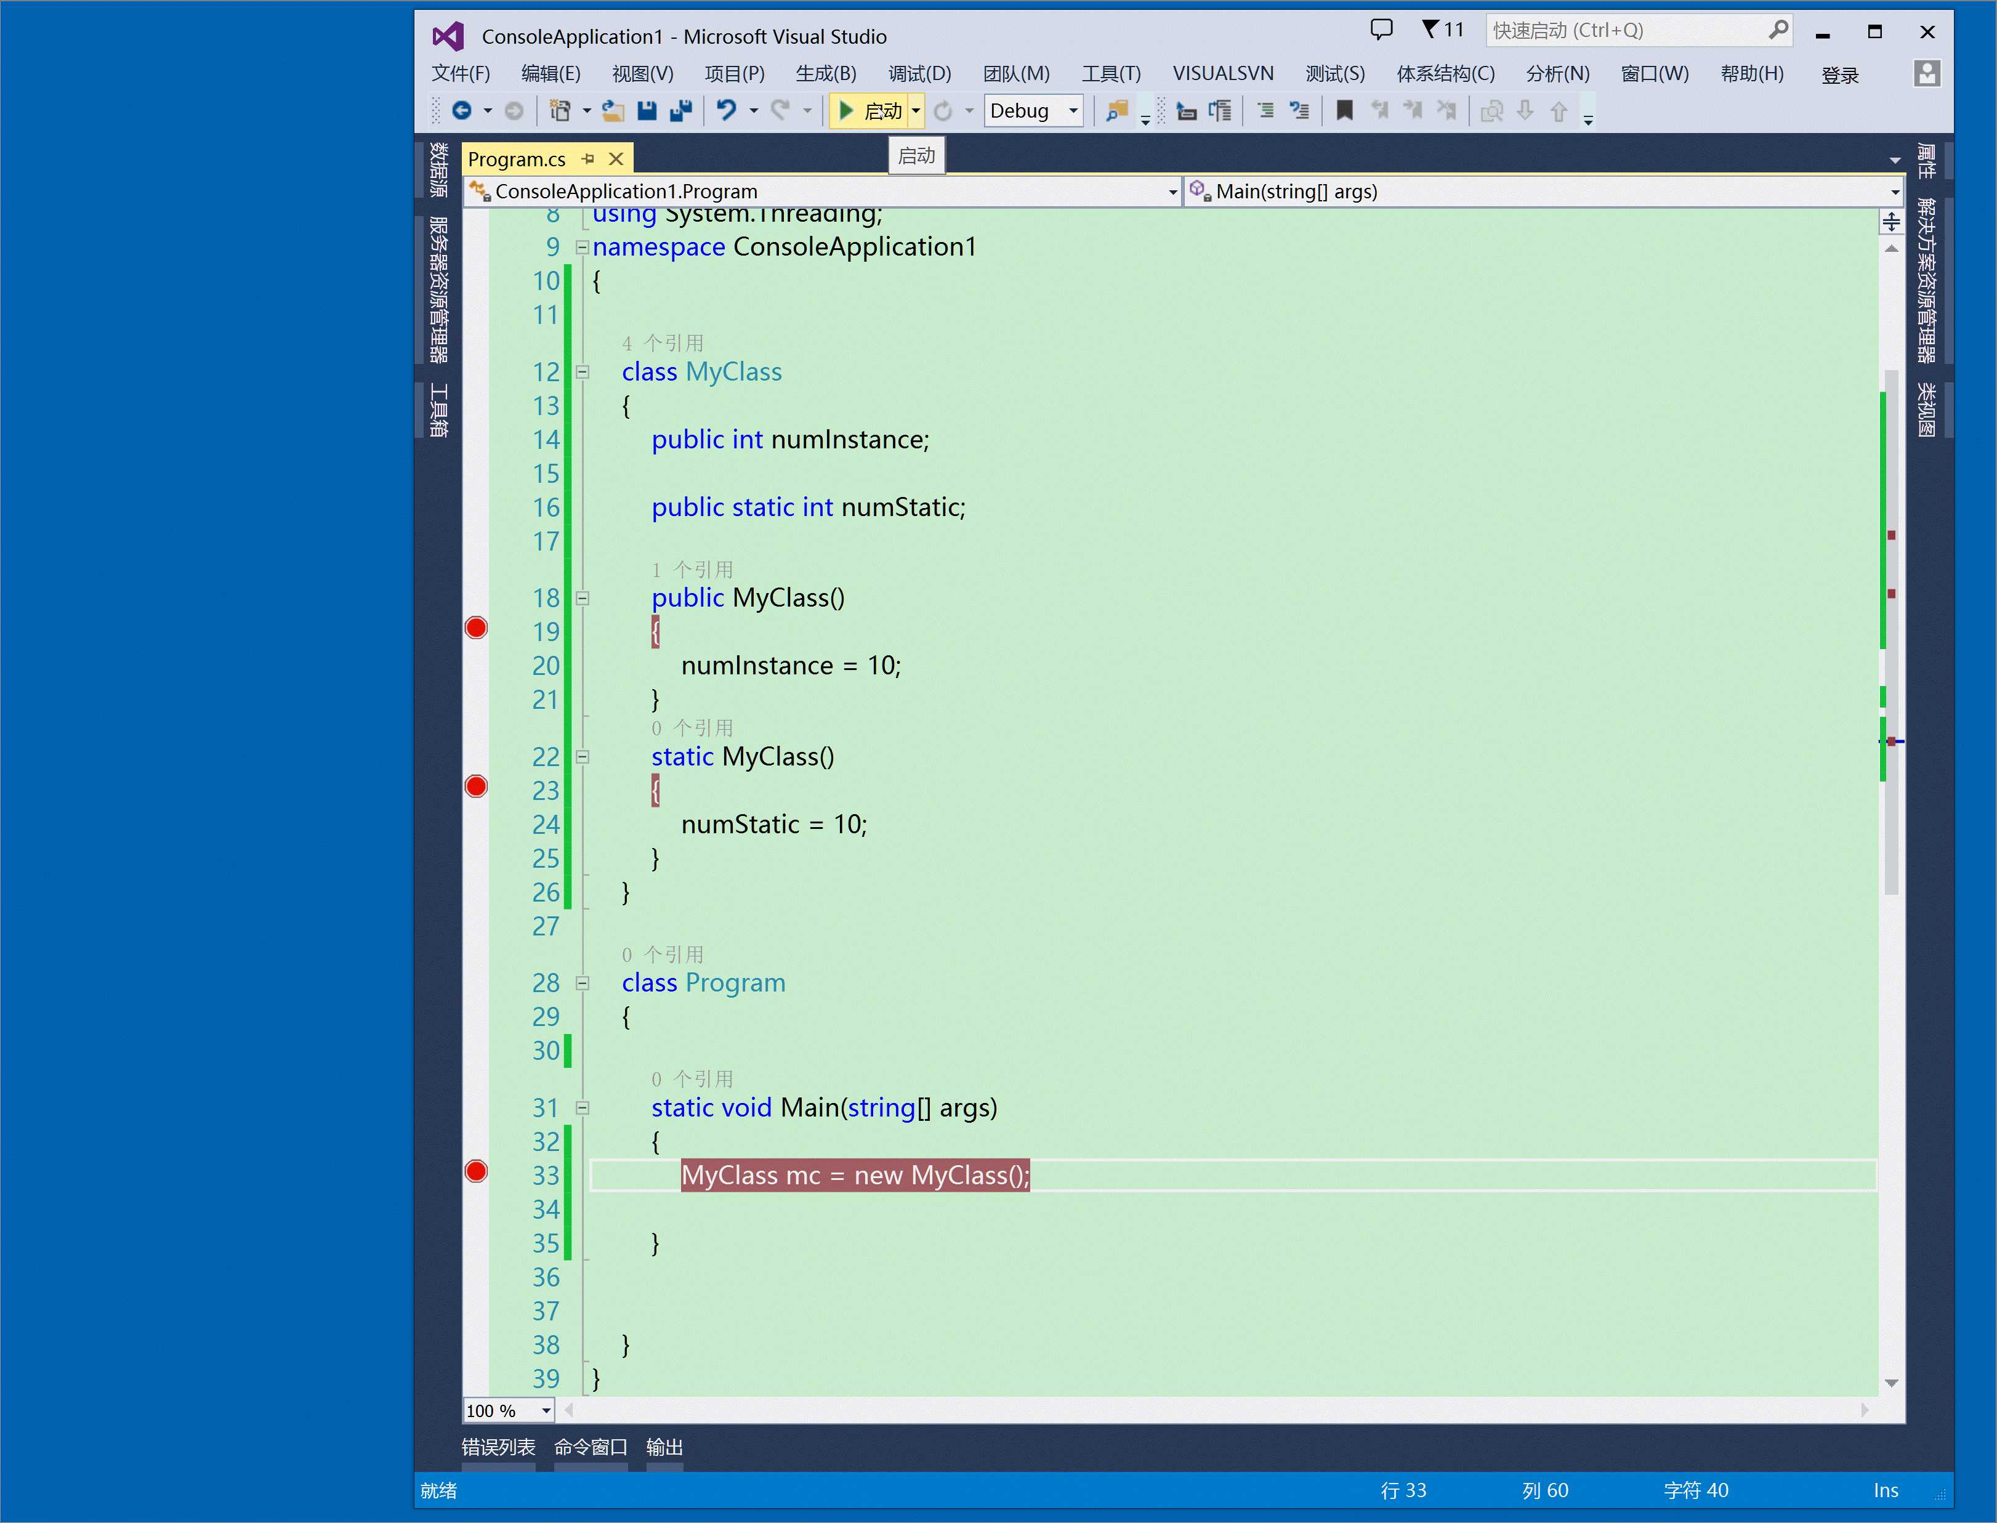Click the vertical scrollbar down arrow
Image resolution: width=1997 pixels, height=1523 pixels.
1891,1383
